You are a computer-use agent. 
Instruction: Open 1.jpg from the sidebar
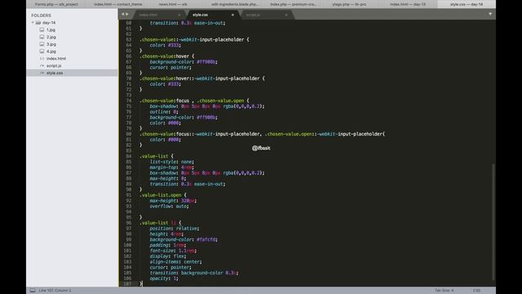click(x=51, y=29)
